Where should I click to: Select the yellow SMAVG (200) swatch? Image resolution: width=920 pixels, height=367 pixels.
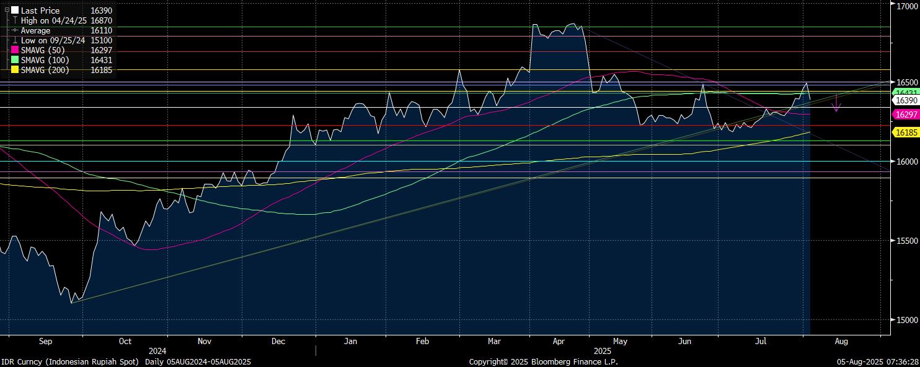(x=15, y=71)
